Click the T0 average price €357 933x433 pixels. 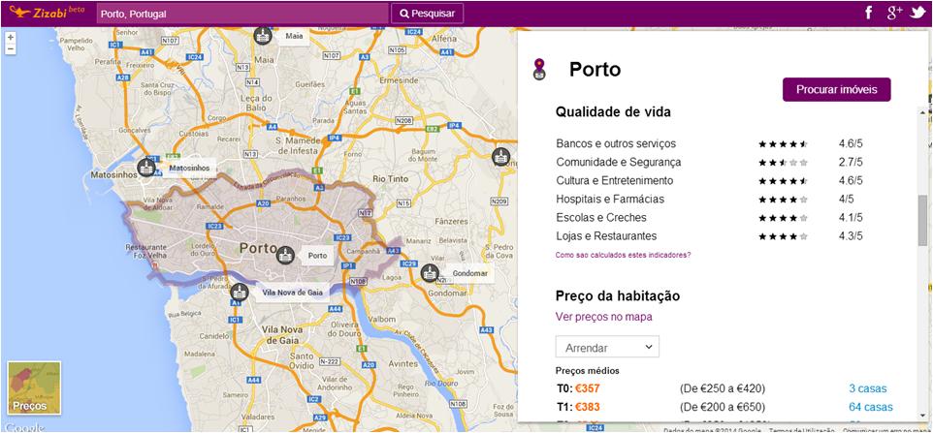(x=588, y=389)
